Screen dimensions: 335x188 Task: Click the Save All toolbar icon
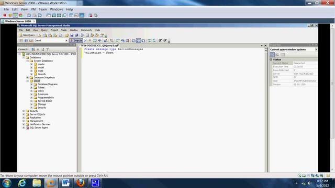pos(77,35)
